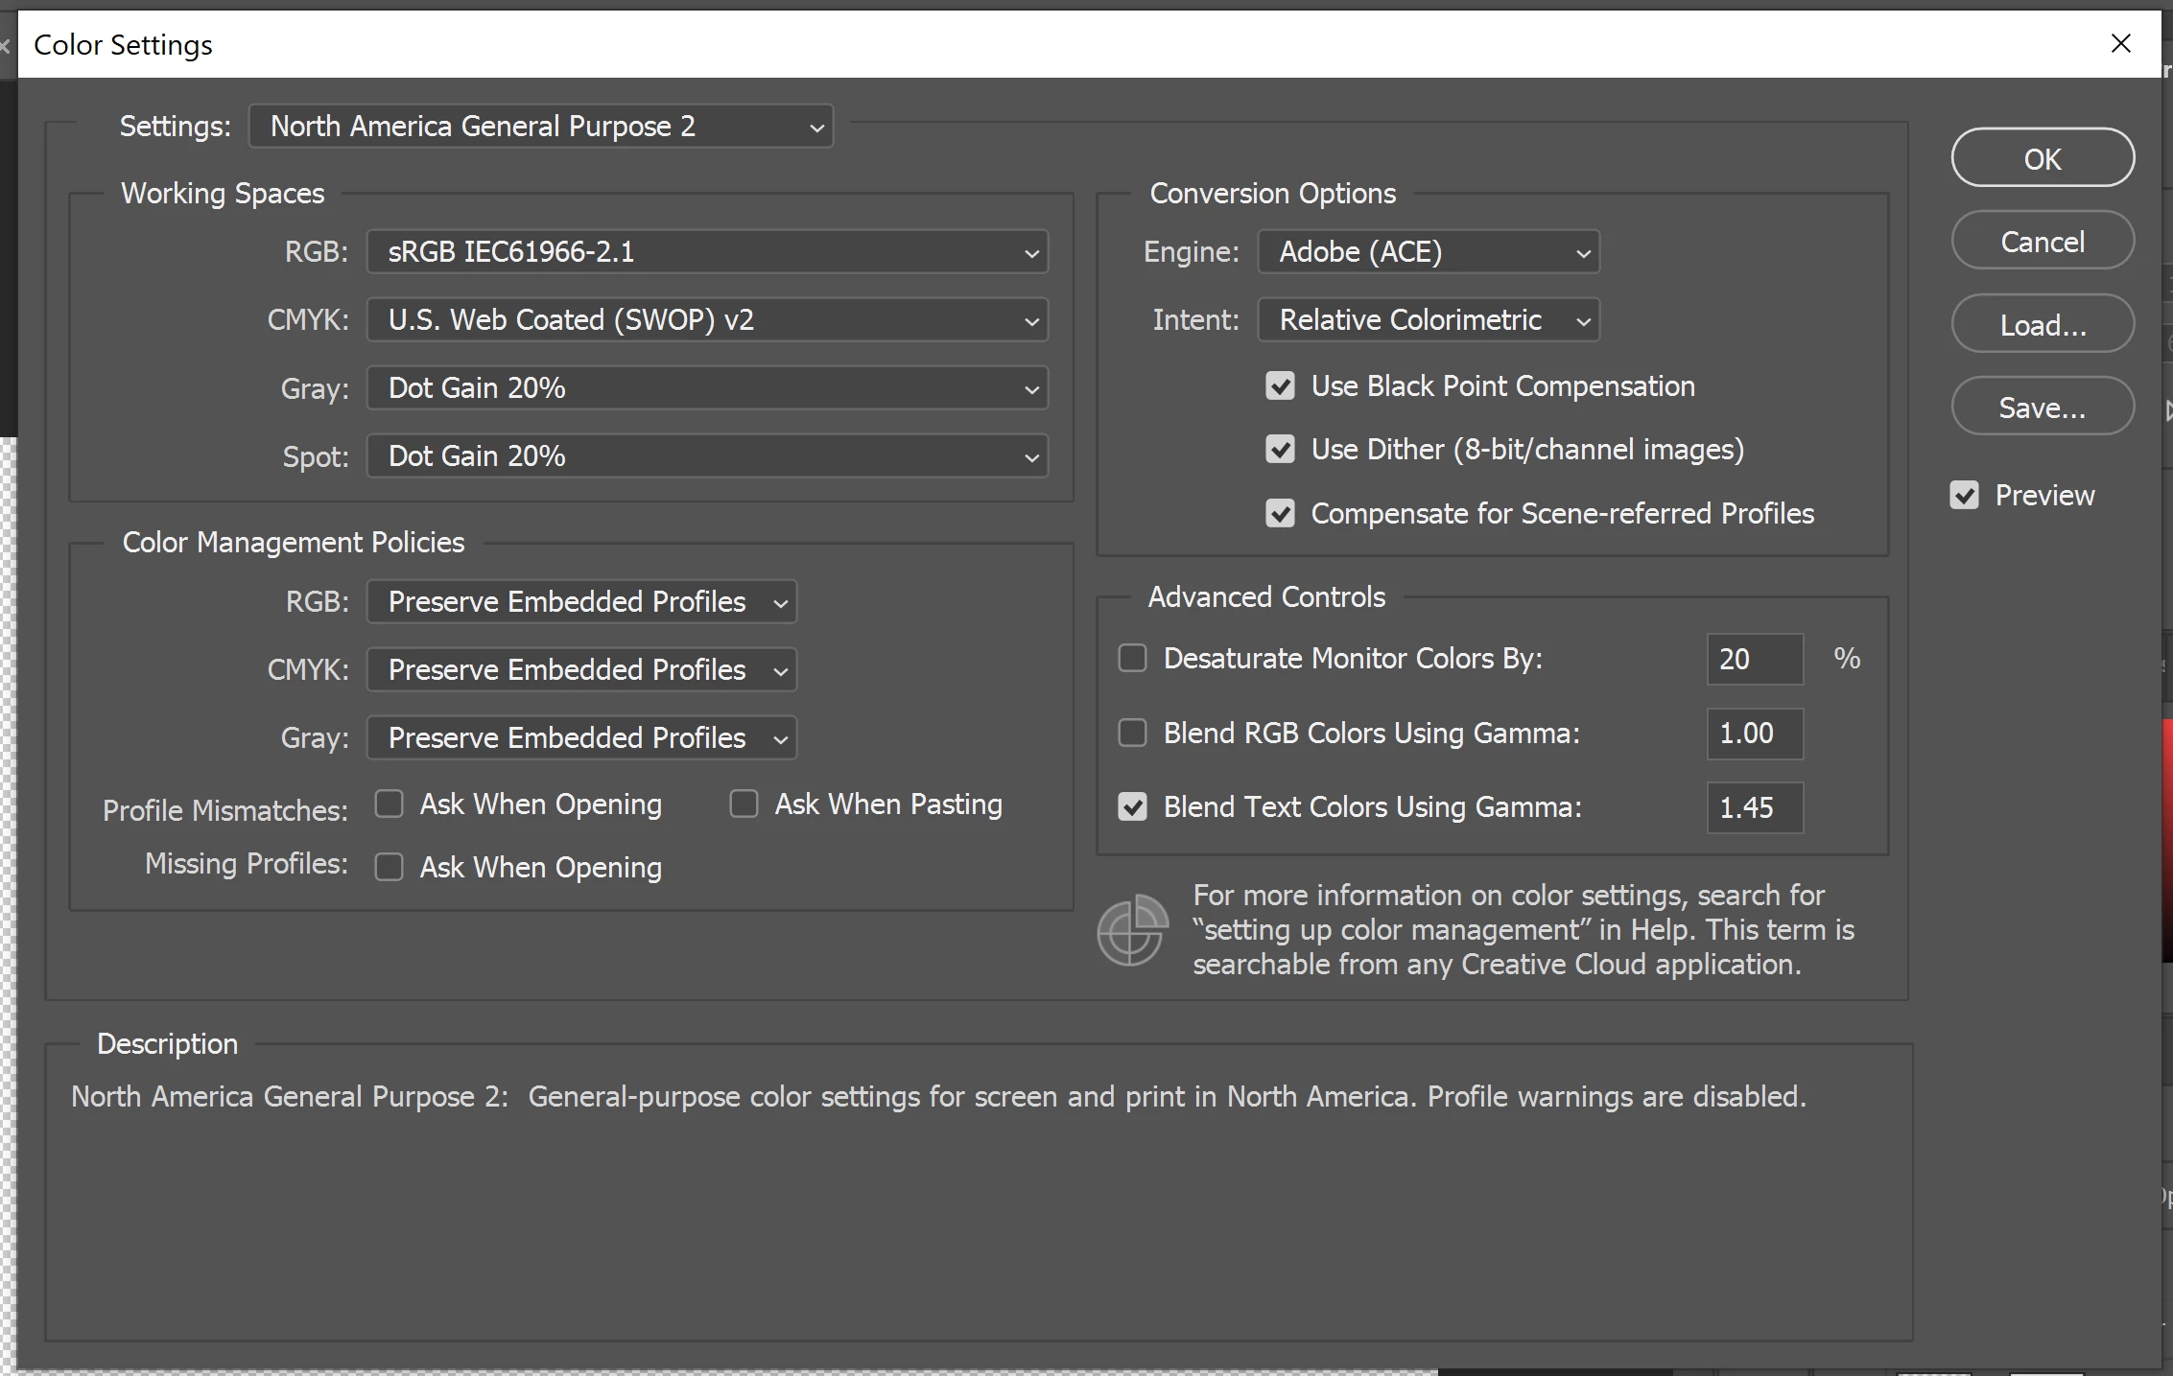Change the Intent Relative Colorimetric dropdown
The width and height of the screenshot is (2173, 1376).
[1428, 320]
